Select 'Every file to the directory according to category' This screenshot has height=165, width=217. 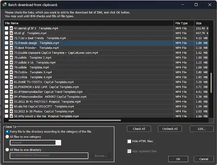pyautogui.click(x=7, y=131)
